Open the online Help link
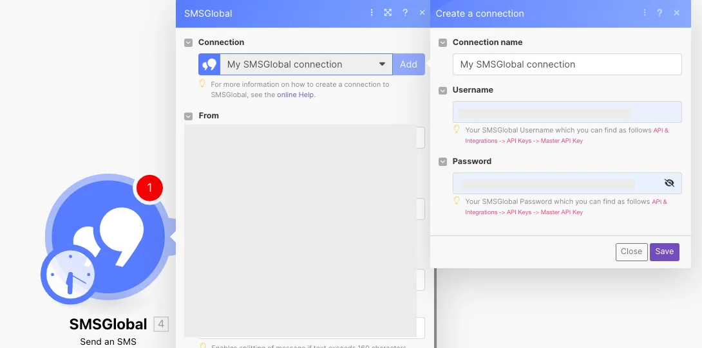The height and width of the screenshot is (348, 702). 296,95
